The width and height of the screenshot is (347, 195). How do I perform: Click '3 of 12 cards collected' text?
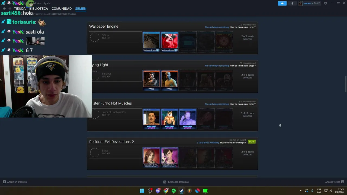click(x=248, y=115)
